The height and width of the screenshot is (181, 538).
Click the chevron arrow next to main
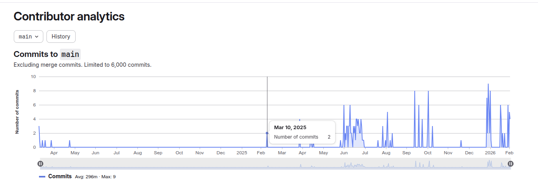coord(37,37)
